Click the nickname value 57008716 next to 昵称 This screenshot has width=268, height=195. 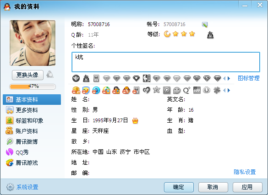click(x=99, y=24)
